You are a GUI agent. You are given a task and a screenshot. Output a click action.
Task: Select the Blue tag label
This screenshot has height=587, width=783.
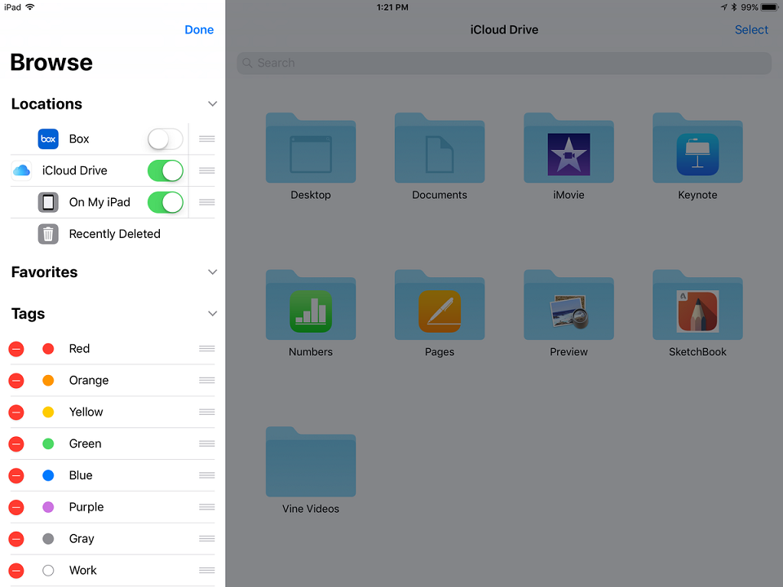81,475
